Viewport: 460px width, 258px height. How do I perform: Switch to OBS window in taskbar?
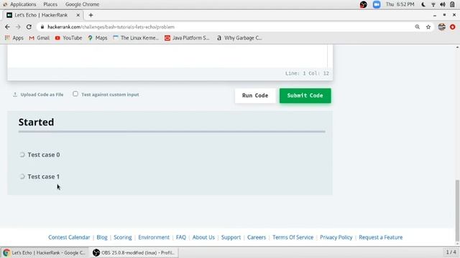point(134,253)
